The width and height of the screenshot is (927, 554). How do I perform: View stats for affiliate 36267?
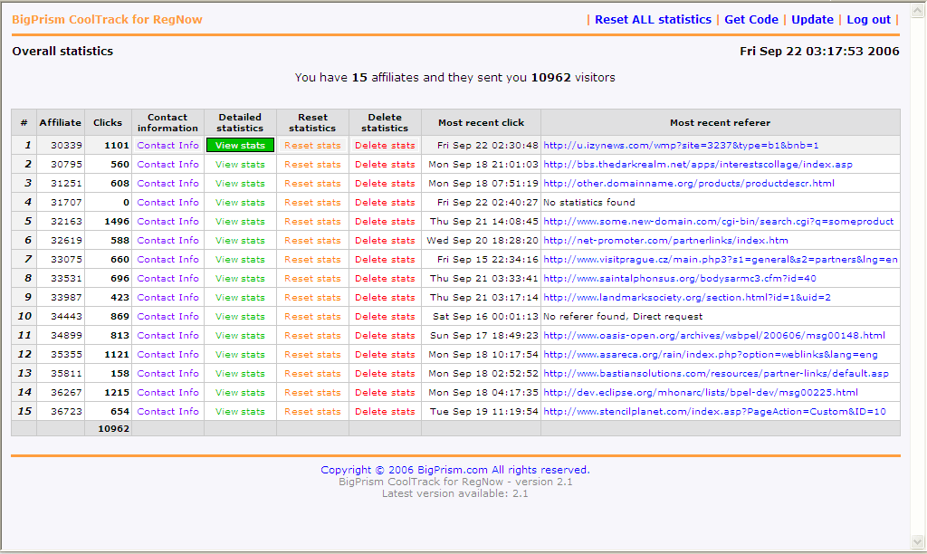click(240, 392)
